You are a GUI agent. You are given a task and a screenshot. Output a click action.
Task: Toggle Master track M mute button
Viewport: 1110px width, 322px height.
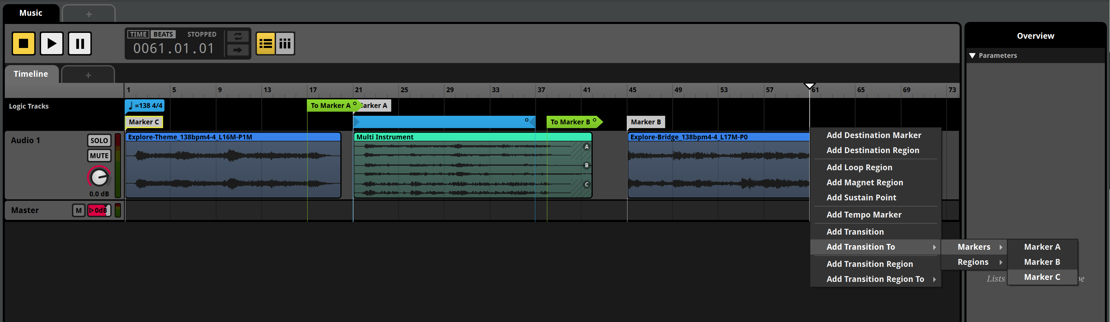pyautogui.click(x=78, y=210)
